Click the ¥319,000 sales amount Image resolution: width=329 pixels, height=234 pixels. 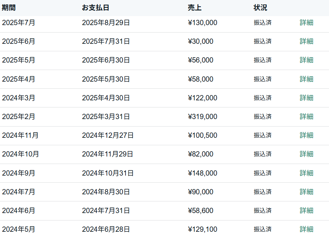tap(202, 116)
